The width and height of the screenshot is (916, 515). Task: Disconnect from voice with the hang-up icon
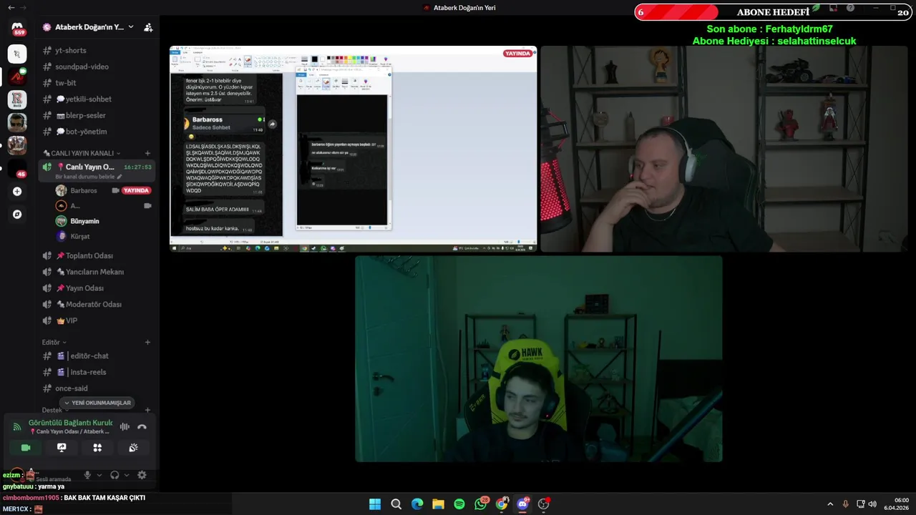coord(142,427)
